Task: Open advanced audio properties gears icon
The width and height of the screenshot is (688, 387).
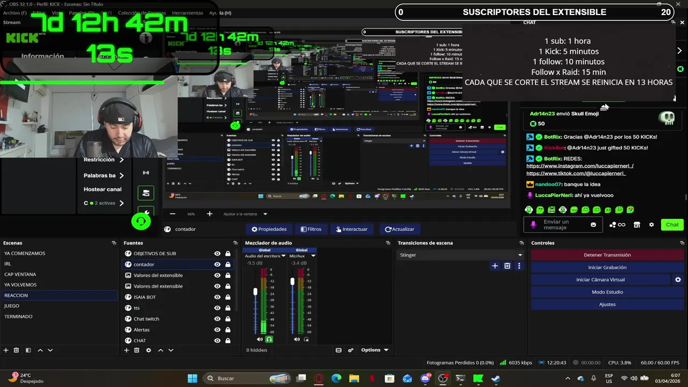Action: 350,350
